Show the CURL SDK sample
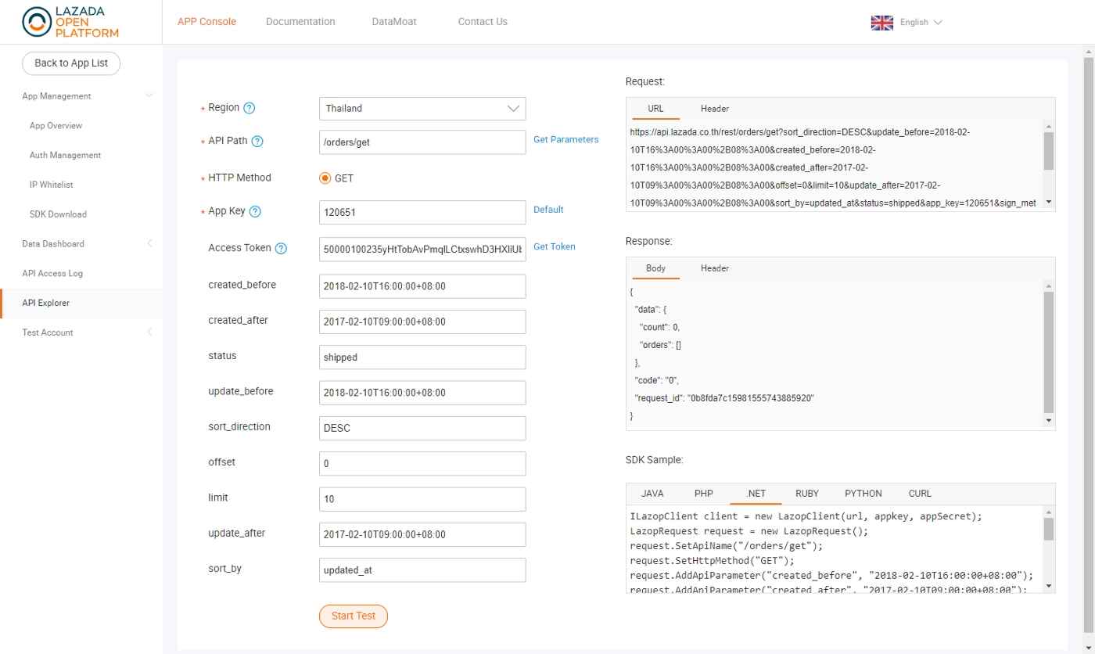 [920, 494]
